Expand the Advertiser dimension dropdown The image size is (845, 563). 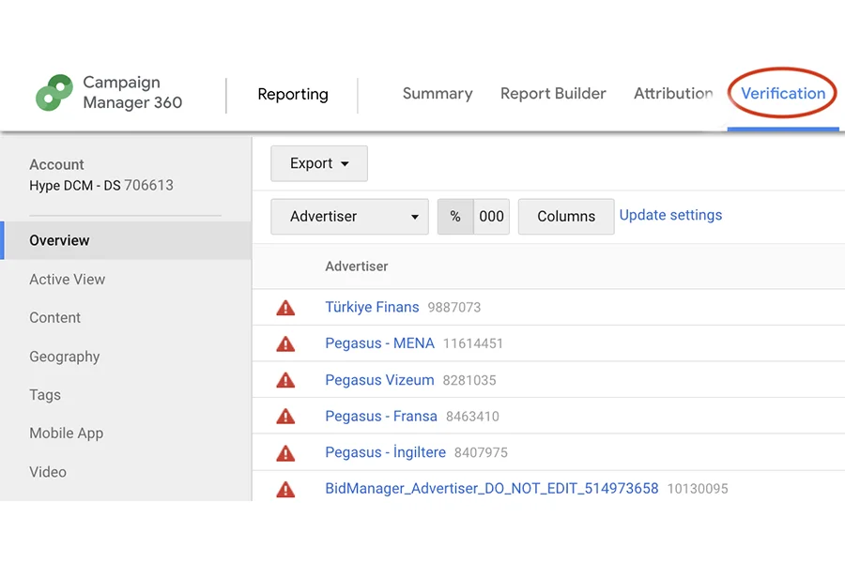pyautogui.click(x=350, y=217)
